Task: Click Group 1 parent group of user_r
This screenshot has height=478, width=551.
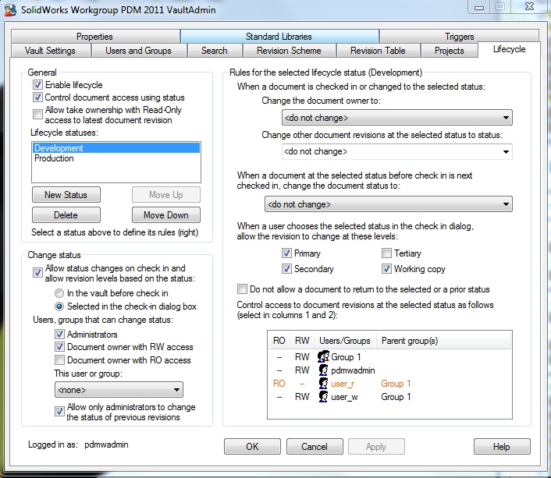Action: tap(396, 384)
